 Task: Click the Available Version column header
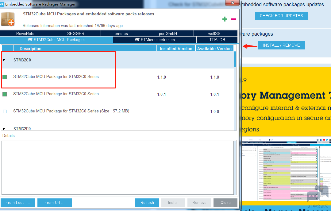[214, 49]
